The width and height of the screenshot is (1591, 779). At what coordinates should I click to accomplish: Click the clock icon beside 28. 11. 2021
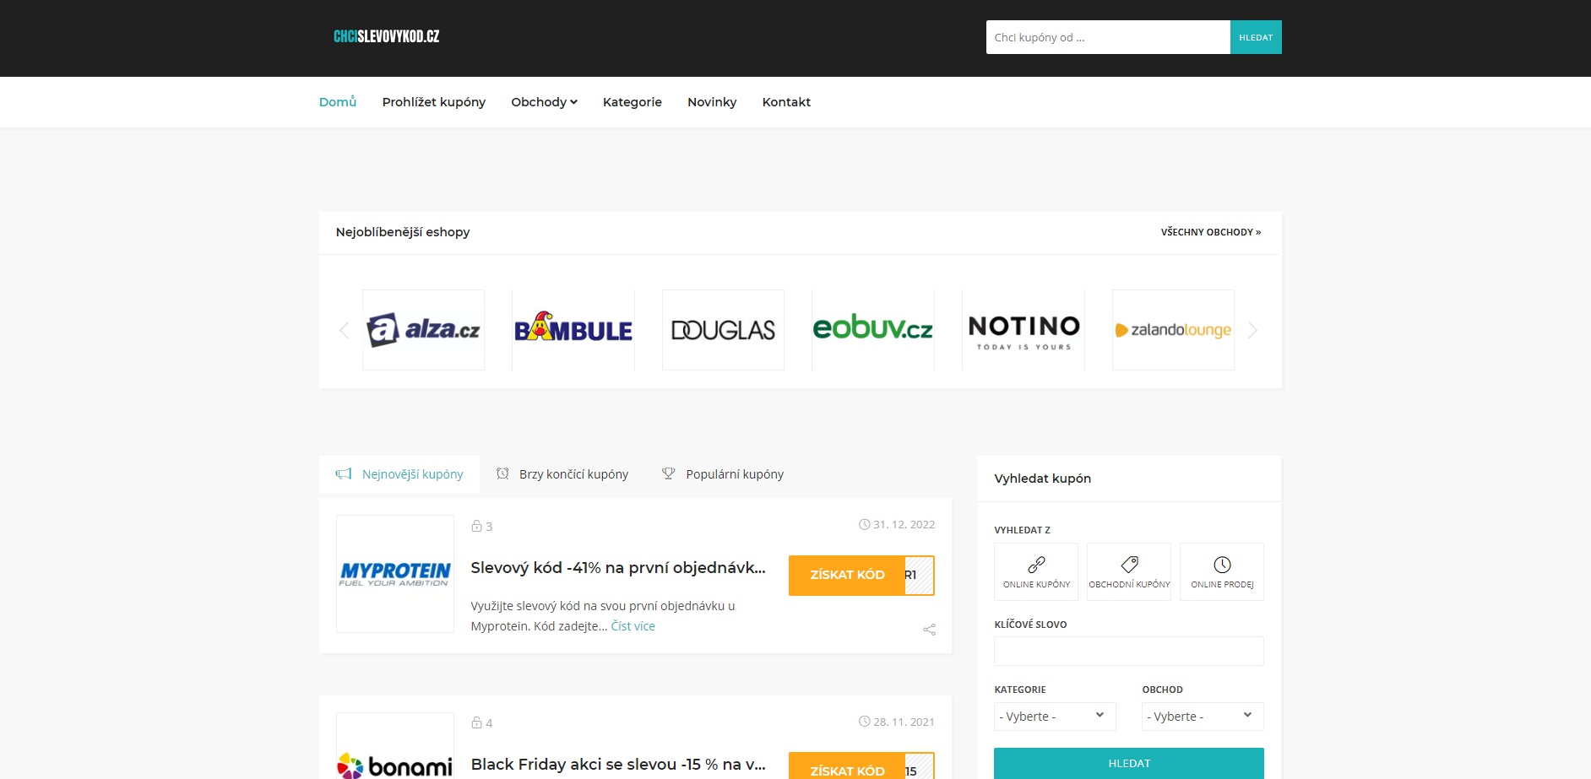click(864, 722)
